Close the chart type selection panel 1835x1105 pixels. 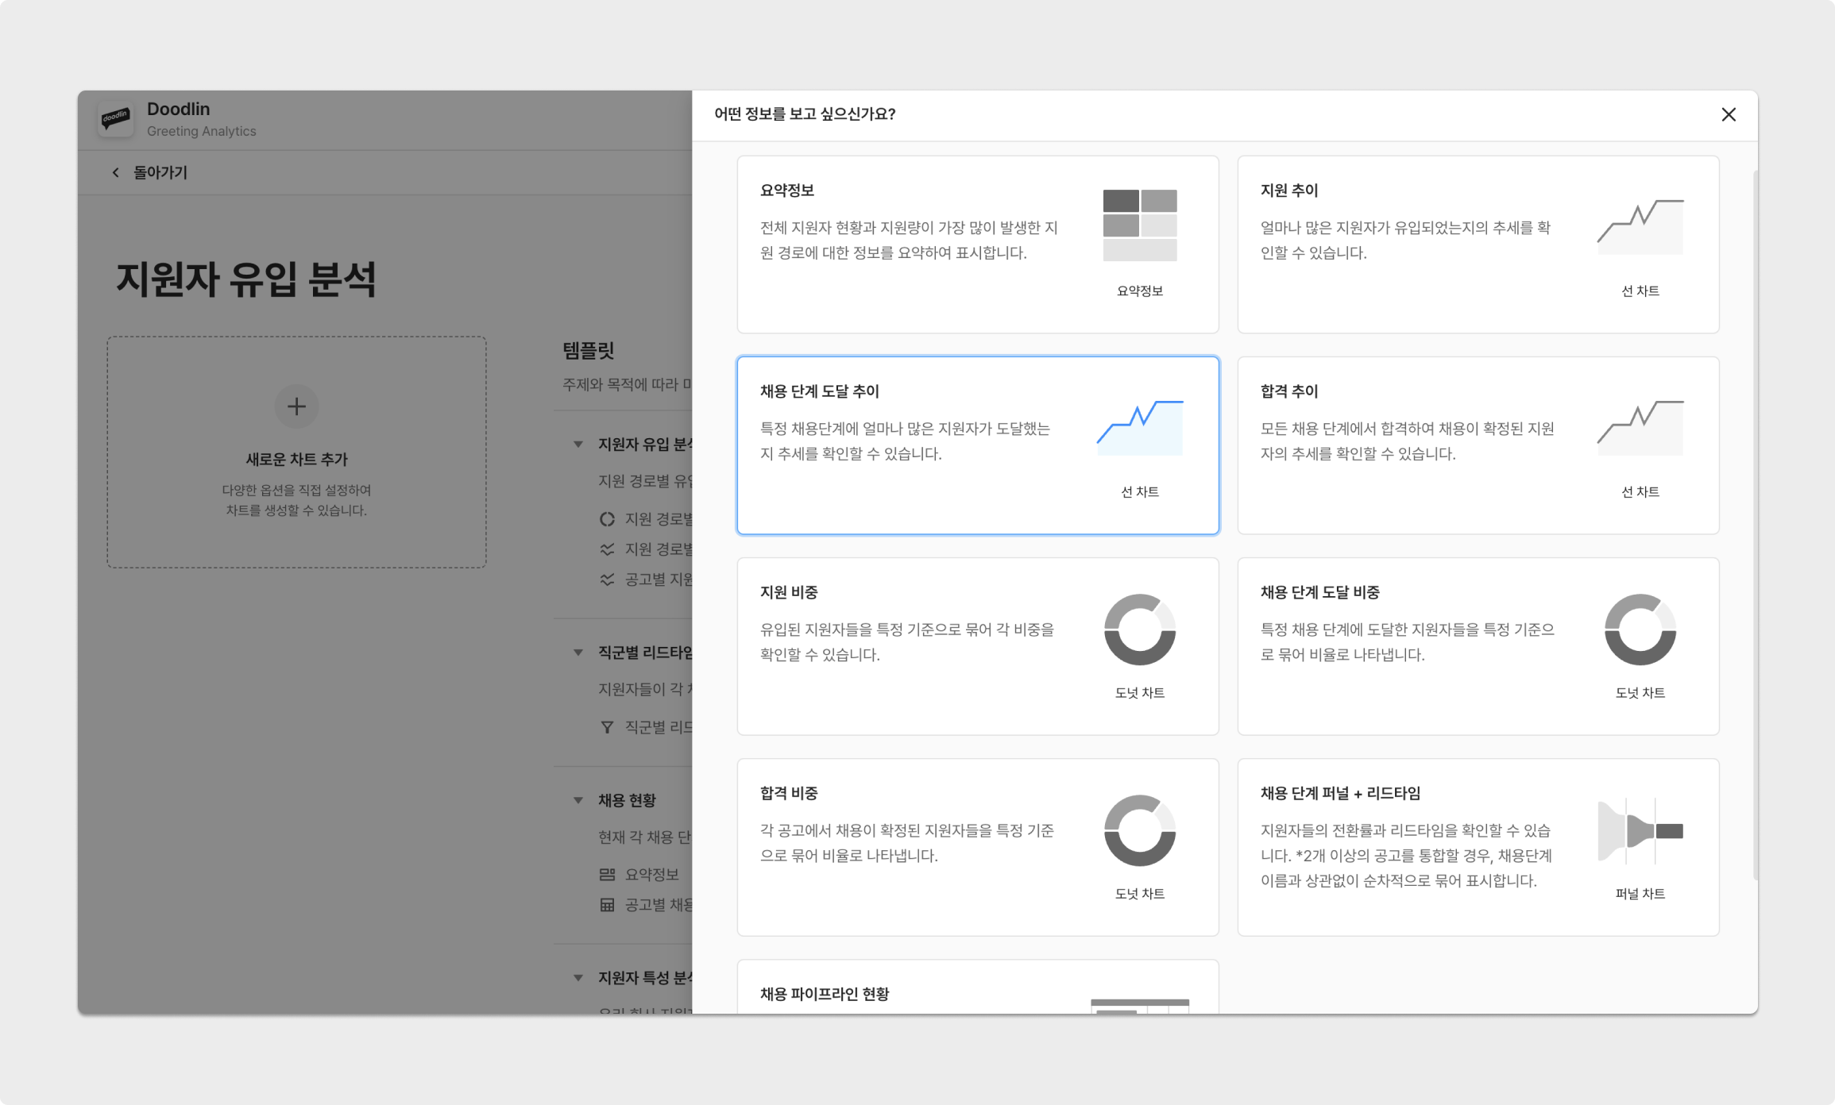point(1728,114)
